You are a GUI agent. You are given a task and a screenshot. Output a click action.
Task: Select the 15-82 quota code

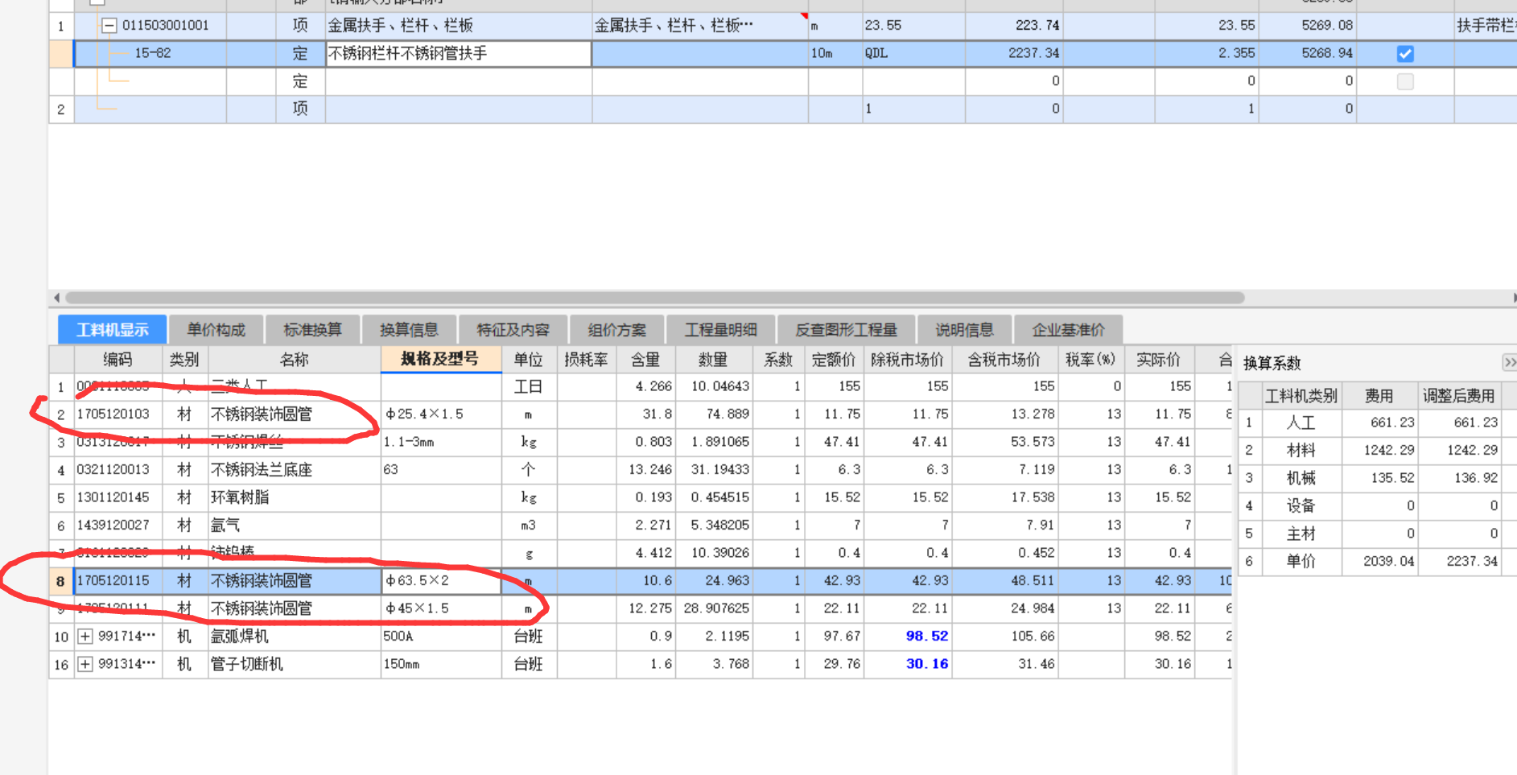tap(152, 53)
